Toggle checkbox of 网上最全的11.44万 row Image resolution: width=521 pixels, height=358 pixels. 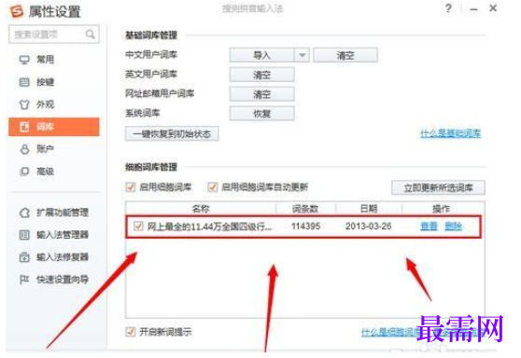pos(138,226)
